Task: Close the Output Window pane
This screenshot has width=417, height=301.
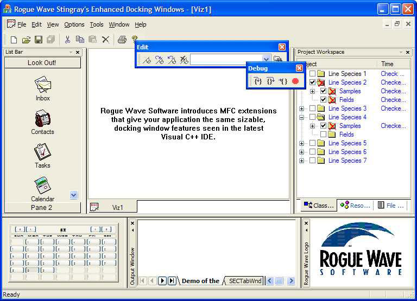Action: pos(132,223)
